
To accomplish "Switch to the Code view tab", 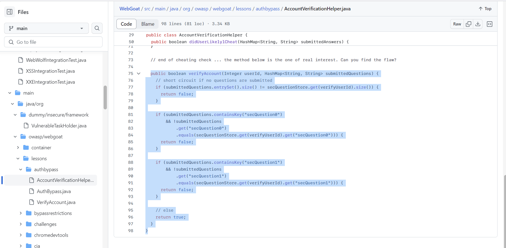I will (126, 24).
